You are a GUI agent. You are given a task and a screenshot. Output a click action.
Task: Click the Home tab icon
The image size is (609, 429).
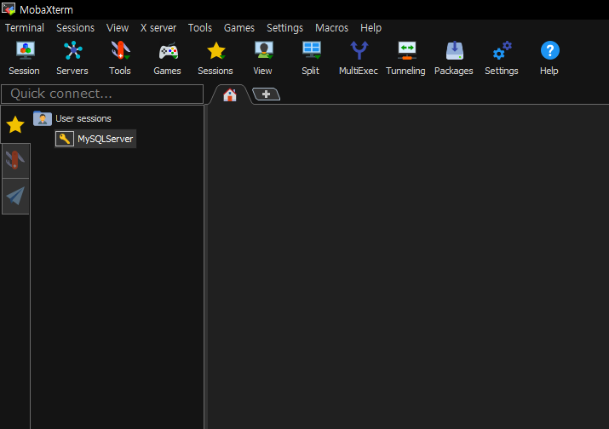click(x=229, y=95)
